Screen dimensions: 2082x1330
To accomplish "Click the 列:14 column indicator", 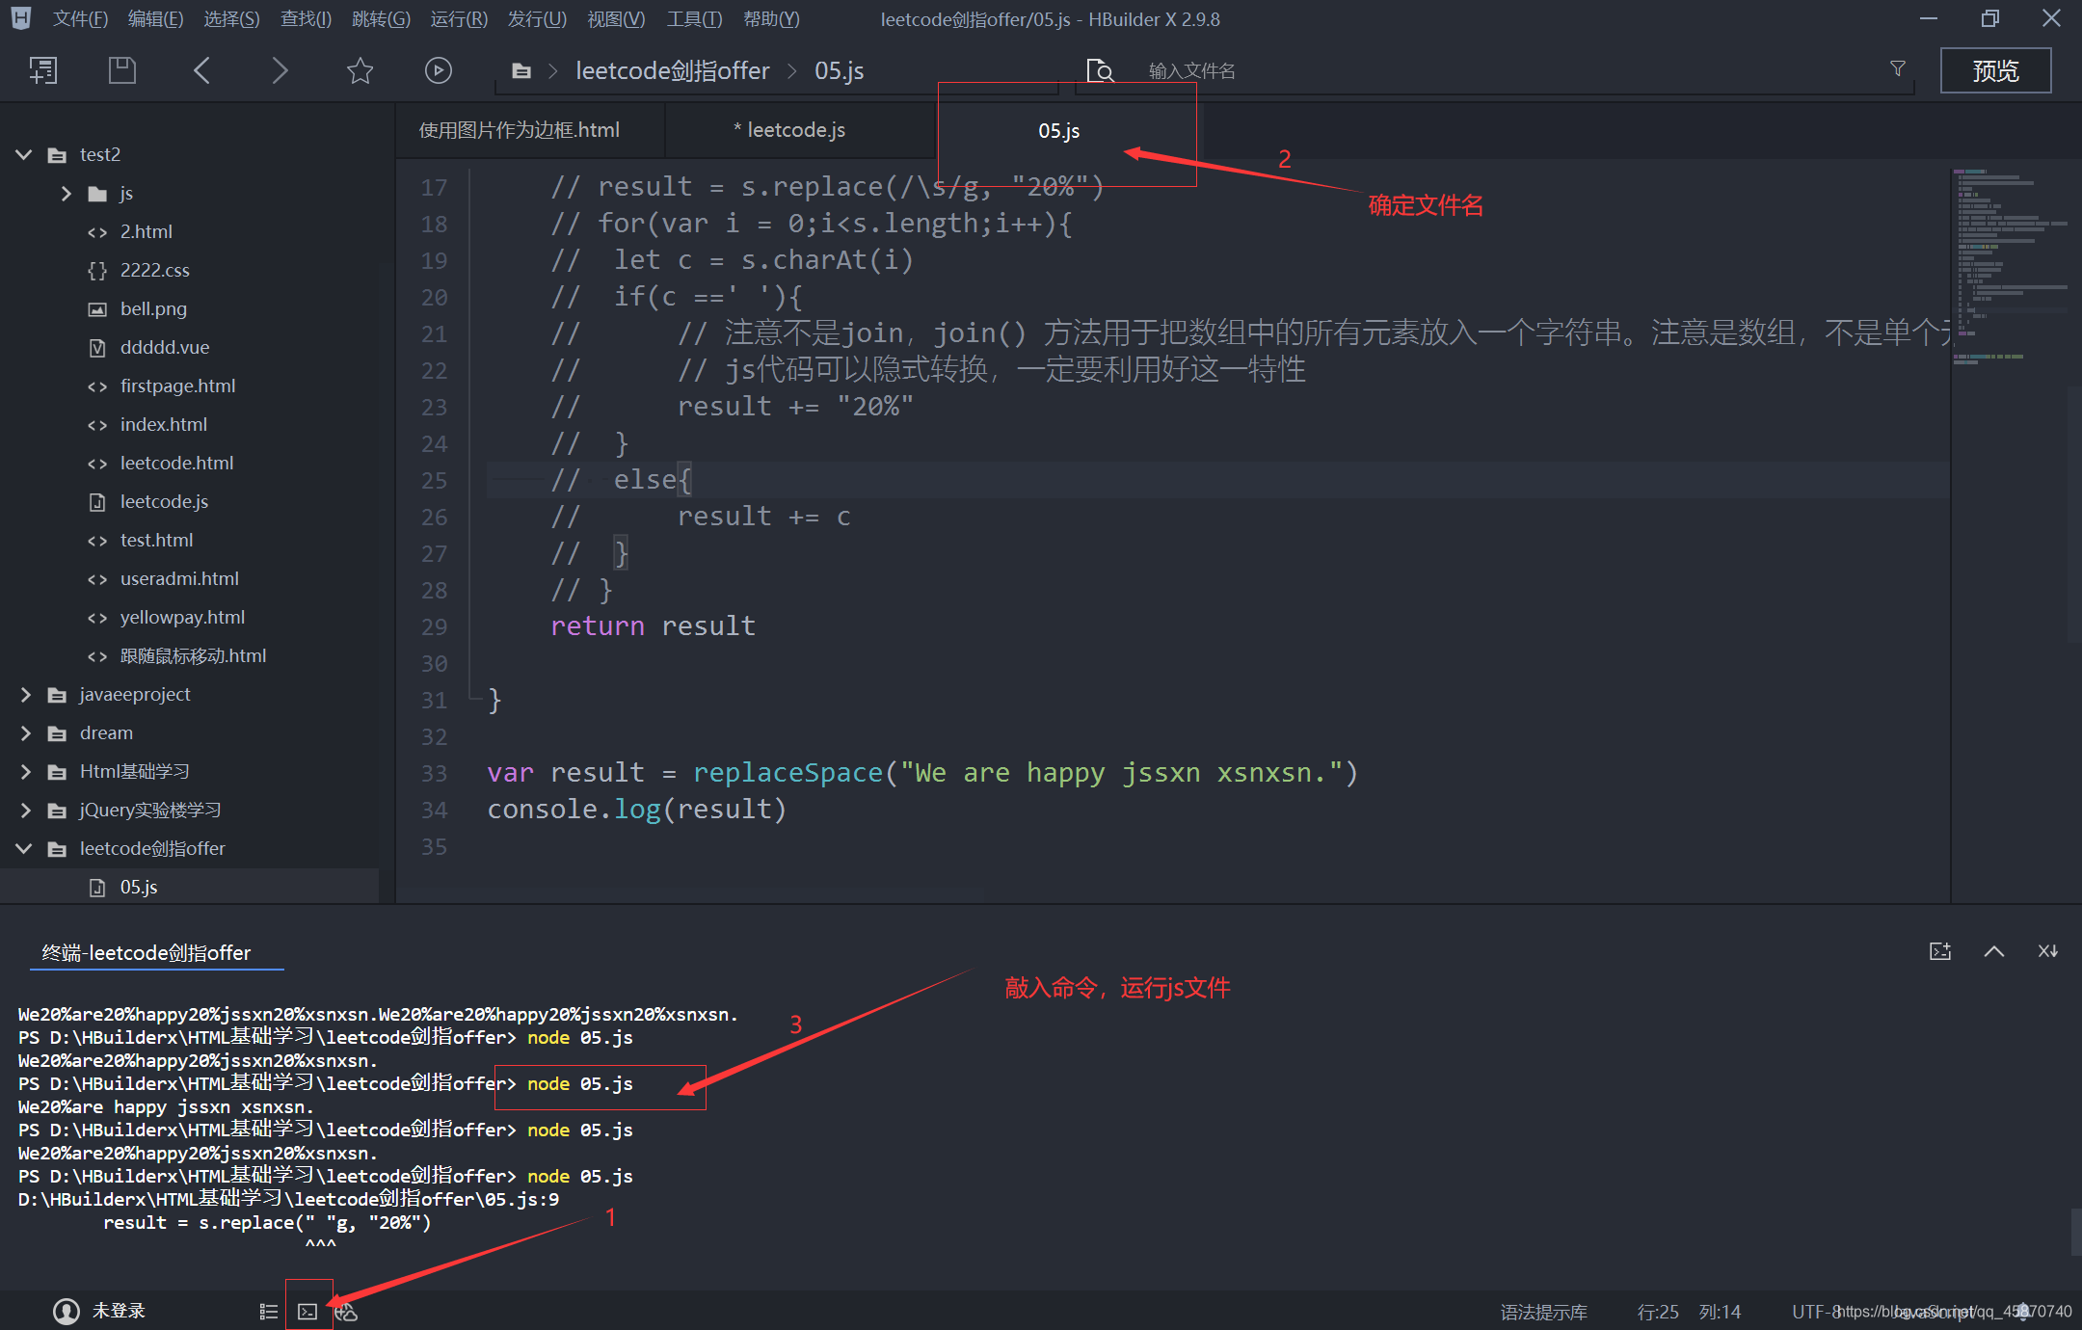I will pyautogui.click(x=1720, y=1312).
